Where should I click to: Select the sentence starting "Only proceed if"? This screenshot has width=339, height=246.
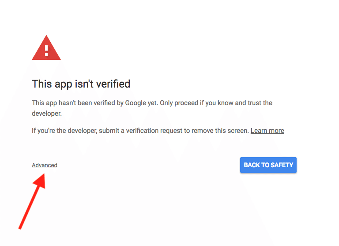click(216, 103)
